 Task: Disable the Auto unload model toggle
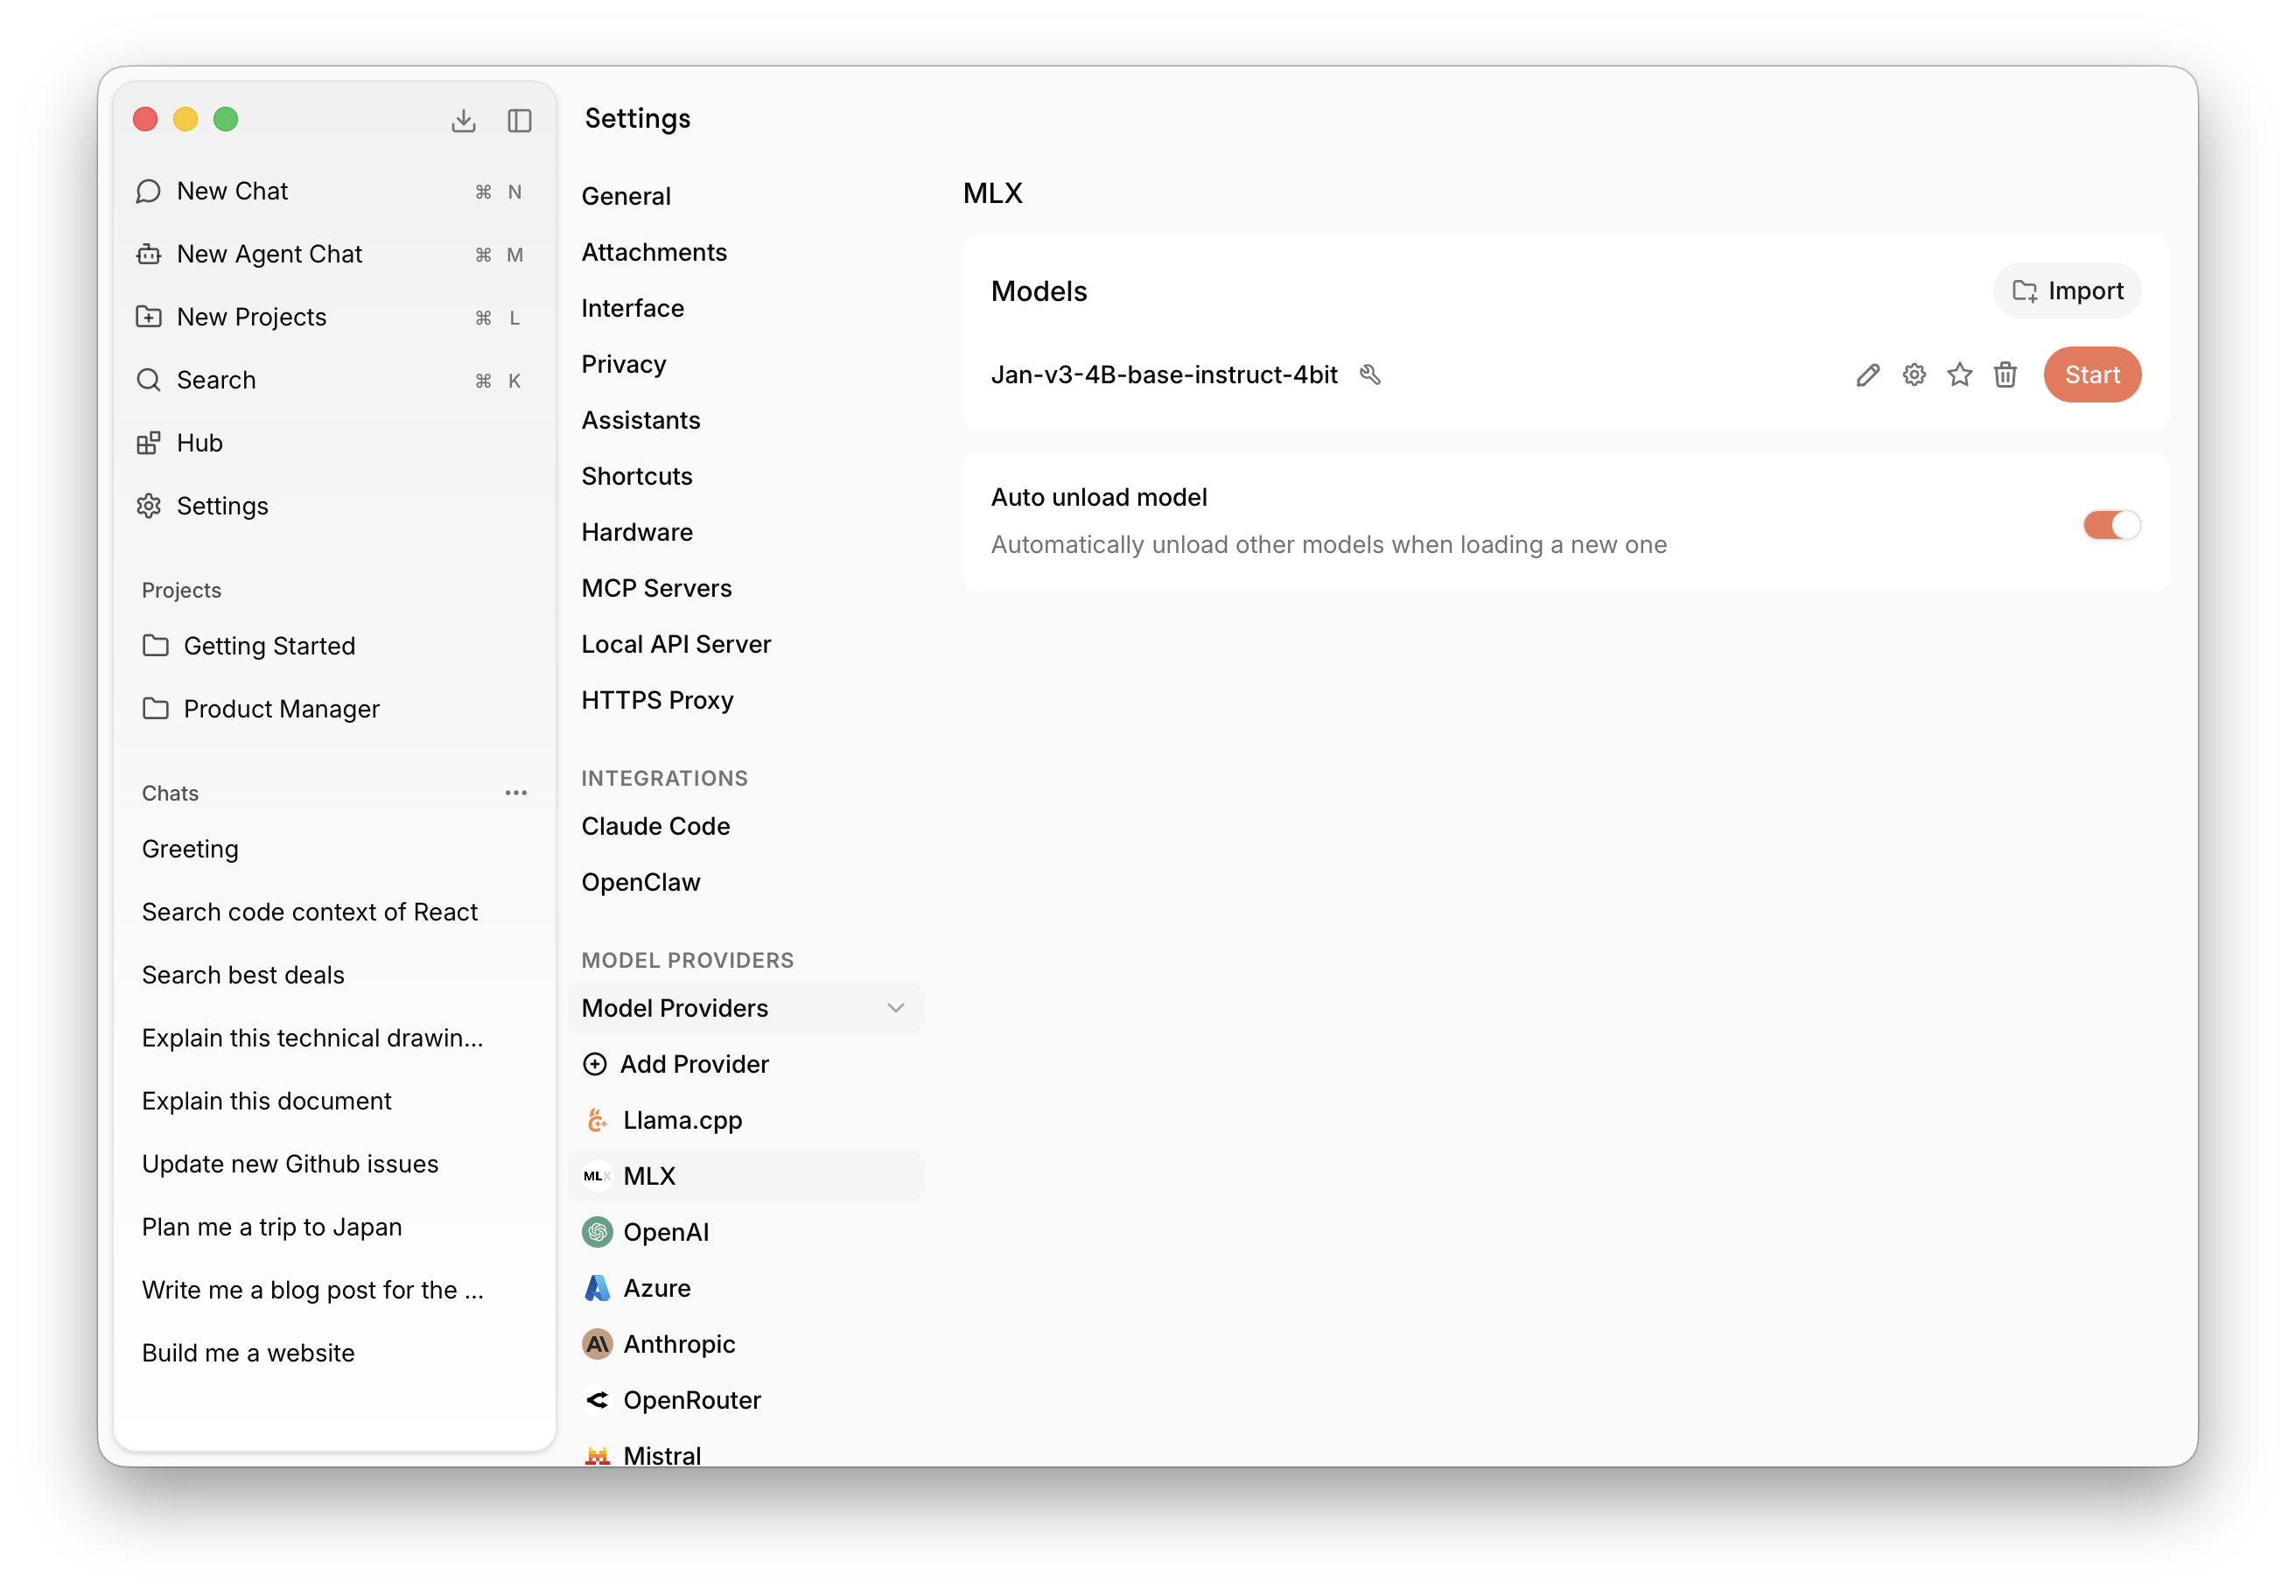pos(2110,525)
